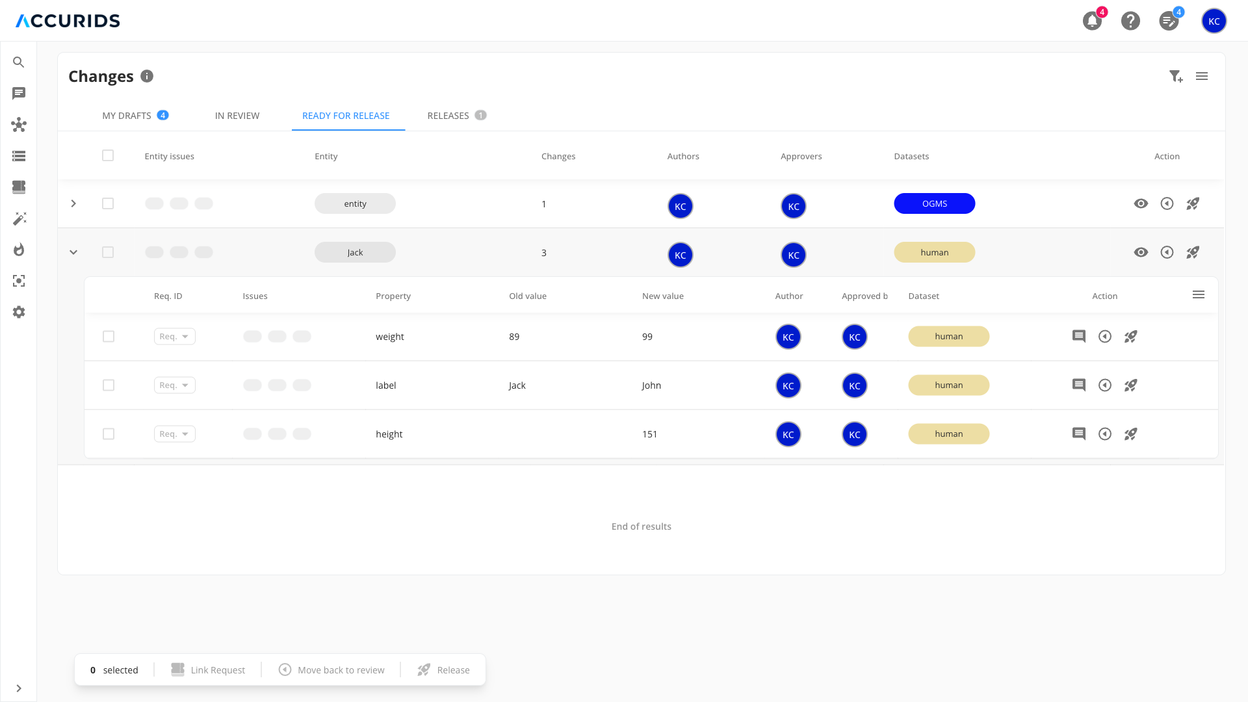Image resolution: width=1248 pixels, height=702 pixels.
Task: Select the checkbox for Jack entity row
Action: coord(108,252)
